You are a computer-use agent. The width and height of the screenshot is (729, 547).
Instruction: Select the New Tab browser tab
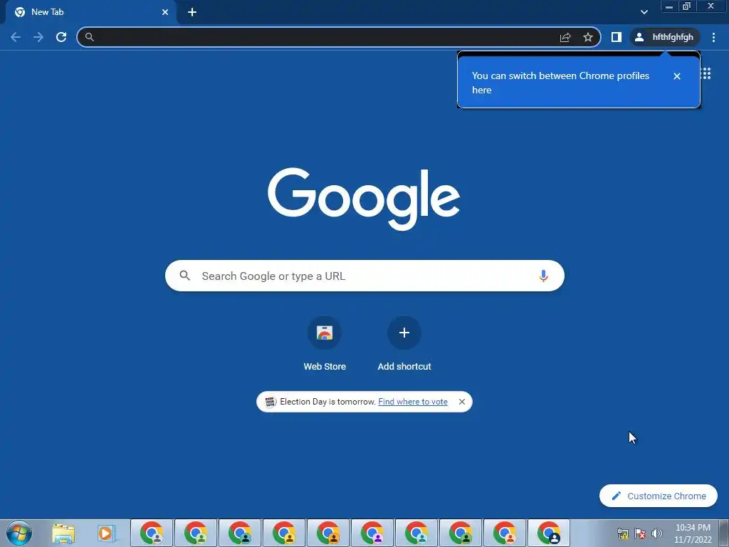point(90,12)
